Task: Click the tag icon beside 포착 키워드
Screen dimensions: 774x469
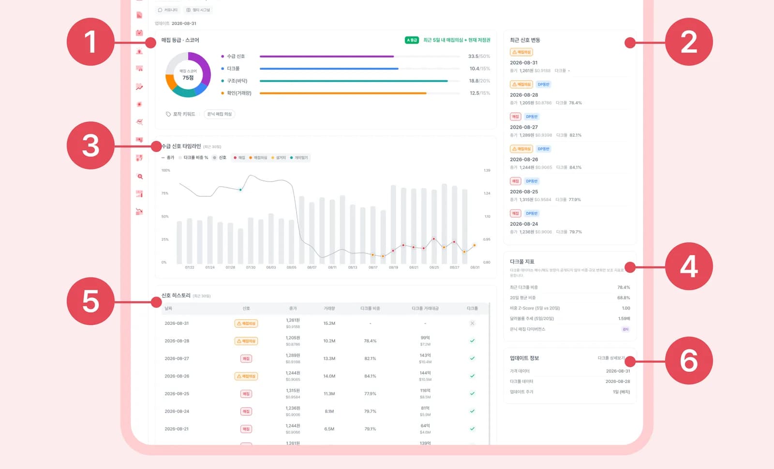Action: point(168,114)
